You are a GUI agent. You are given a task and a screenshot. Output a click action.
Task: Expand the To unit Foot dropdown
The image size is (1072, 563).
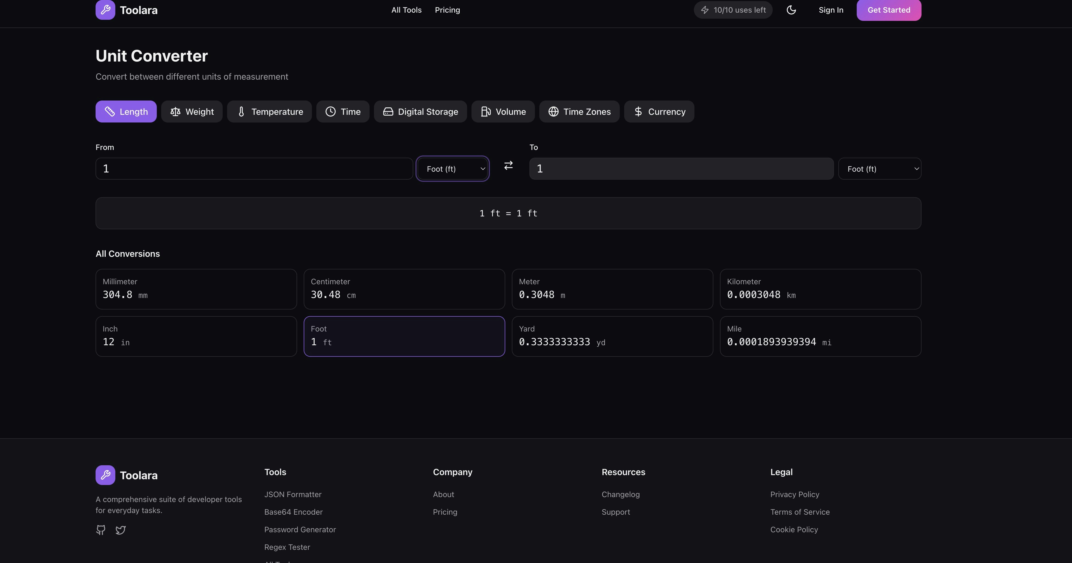(879, 169)
